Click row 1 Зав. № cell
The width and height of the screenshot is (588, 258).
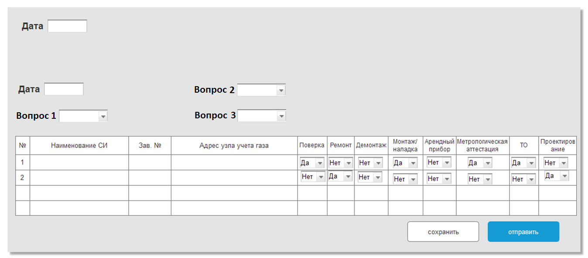click(x=150, y=162)
